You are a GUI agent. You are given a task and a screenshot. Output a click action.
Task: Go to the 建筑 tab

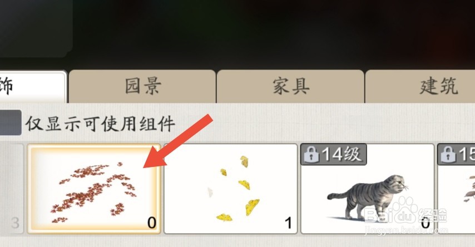tap(438, 86)
